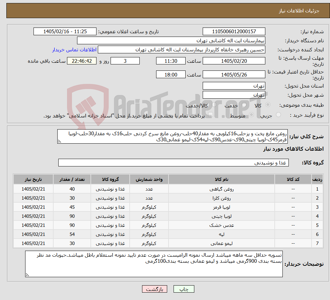The image size is (330, 300).
Task: Click the price validity date 1405/05/26
Action: point(234,74)
